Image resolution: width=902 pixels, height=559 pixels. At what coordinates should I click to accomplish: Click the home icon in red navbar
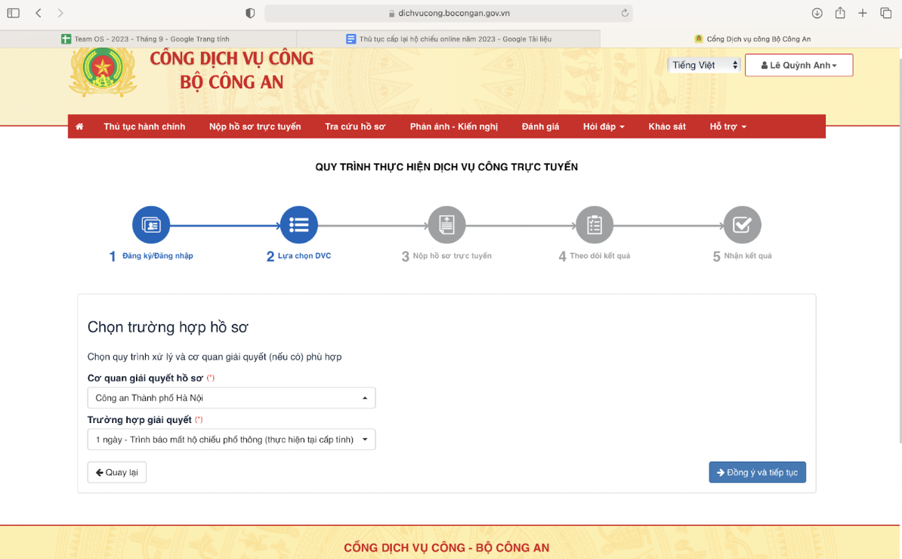79,127
